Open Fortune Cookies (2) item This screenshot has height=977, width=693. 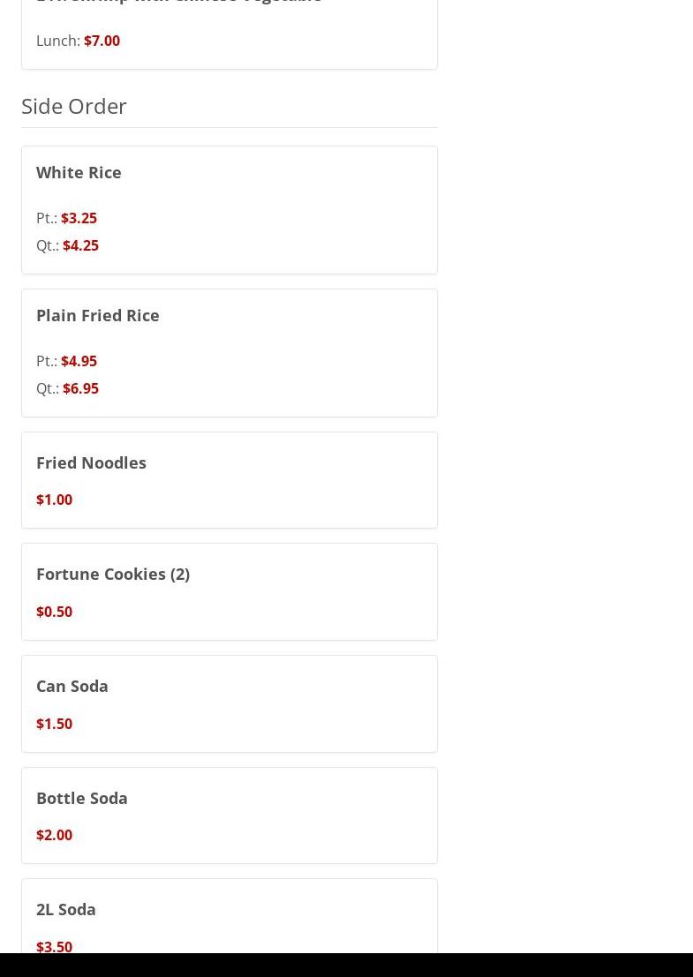pyautogui.click(x=112, y=574)
